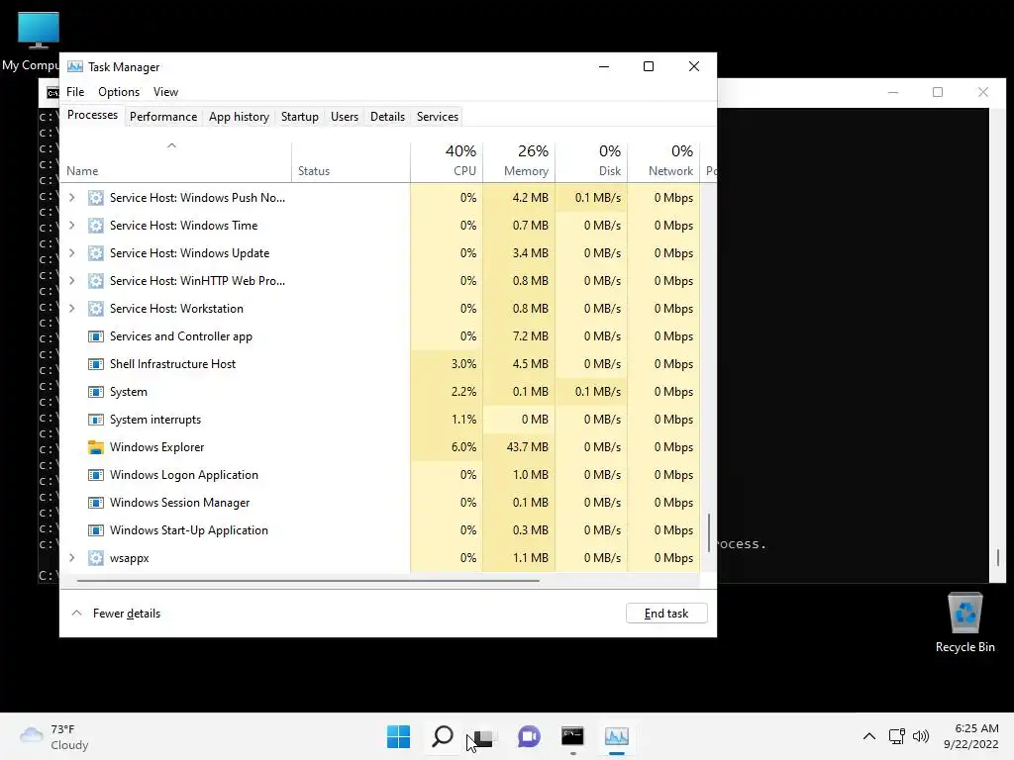1014x760 pixels.
Task: Click the Windows Session Manager icon
Action: [x=96, y=503]
